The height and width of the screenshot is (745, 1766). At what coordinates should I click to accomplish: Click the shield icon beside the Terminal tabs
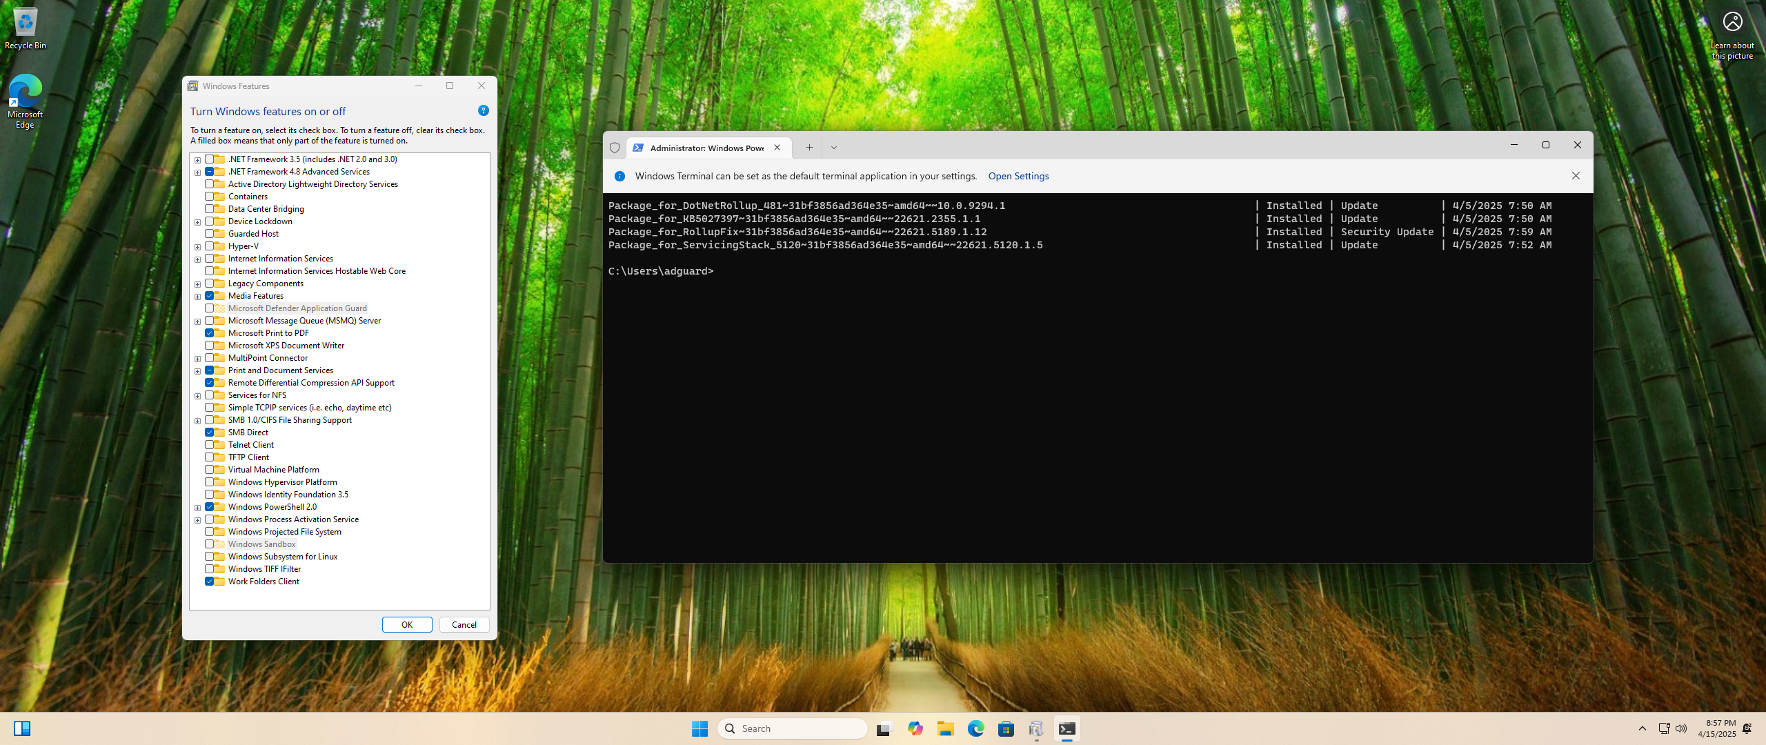pos(614,147)
